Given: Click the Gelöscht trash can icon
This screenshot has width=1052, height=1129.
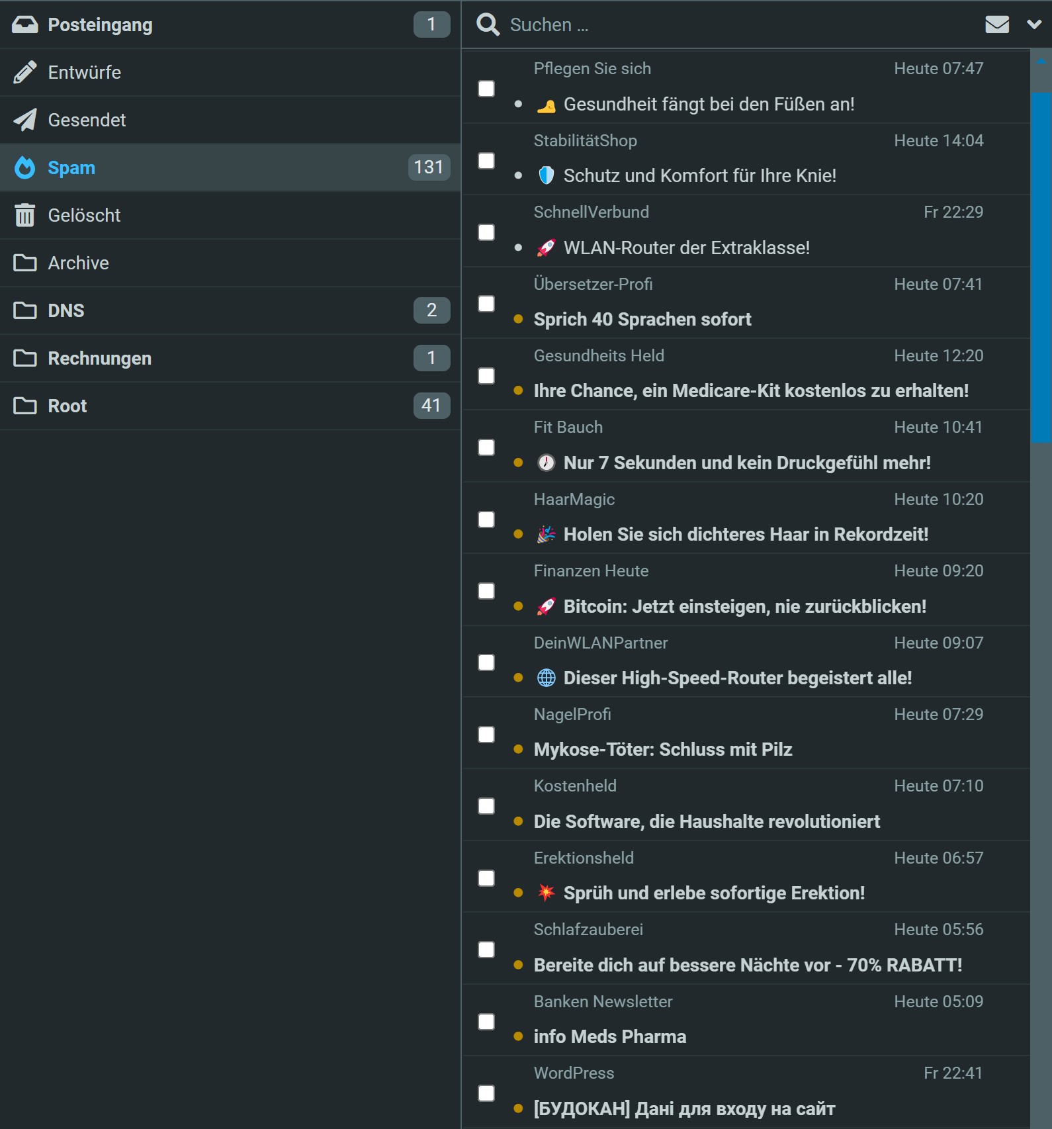Looking at the screenshot, I should click(x=25, y=215).
